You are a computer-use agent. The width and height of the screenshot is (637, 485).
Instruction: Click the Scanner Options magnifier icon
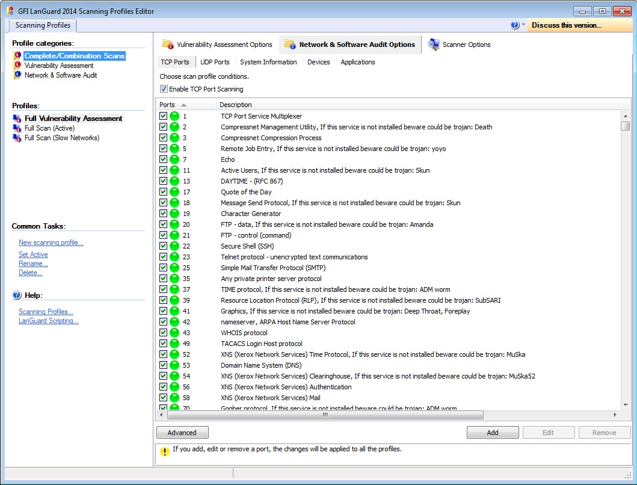click(434, 45)
